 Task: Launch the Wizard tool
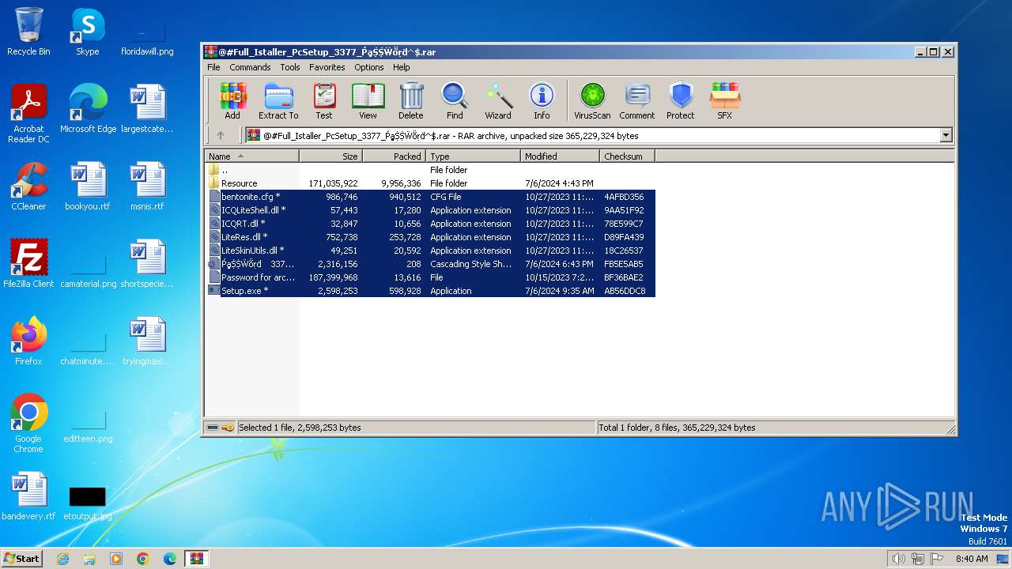click(x=498, y=100)
